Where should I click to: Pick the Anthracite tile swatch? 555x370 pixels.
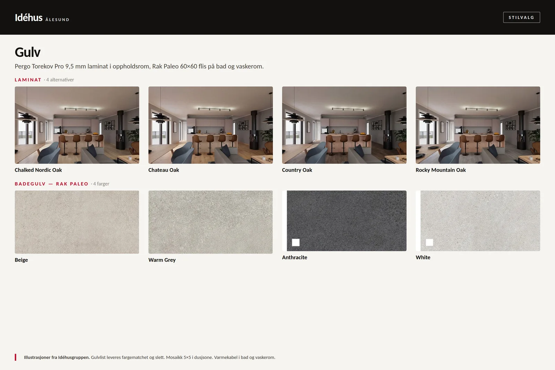pyautogui.click(x=344, y=221)
